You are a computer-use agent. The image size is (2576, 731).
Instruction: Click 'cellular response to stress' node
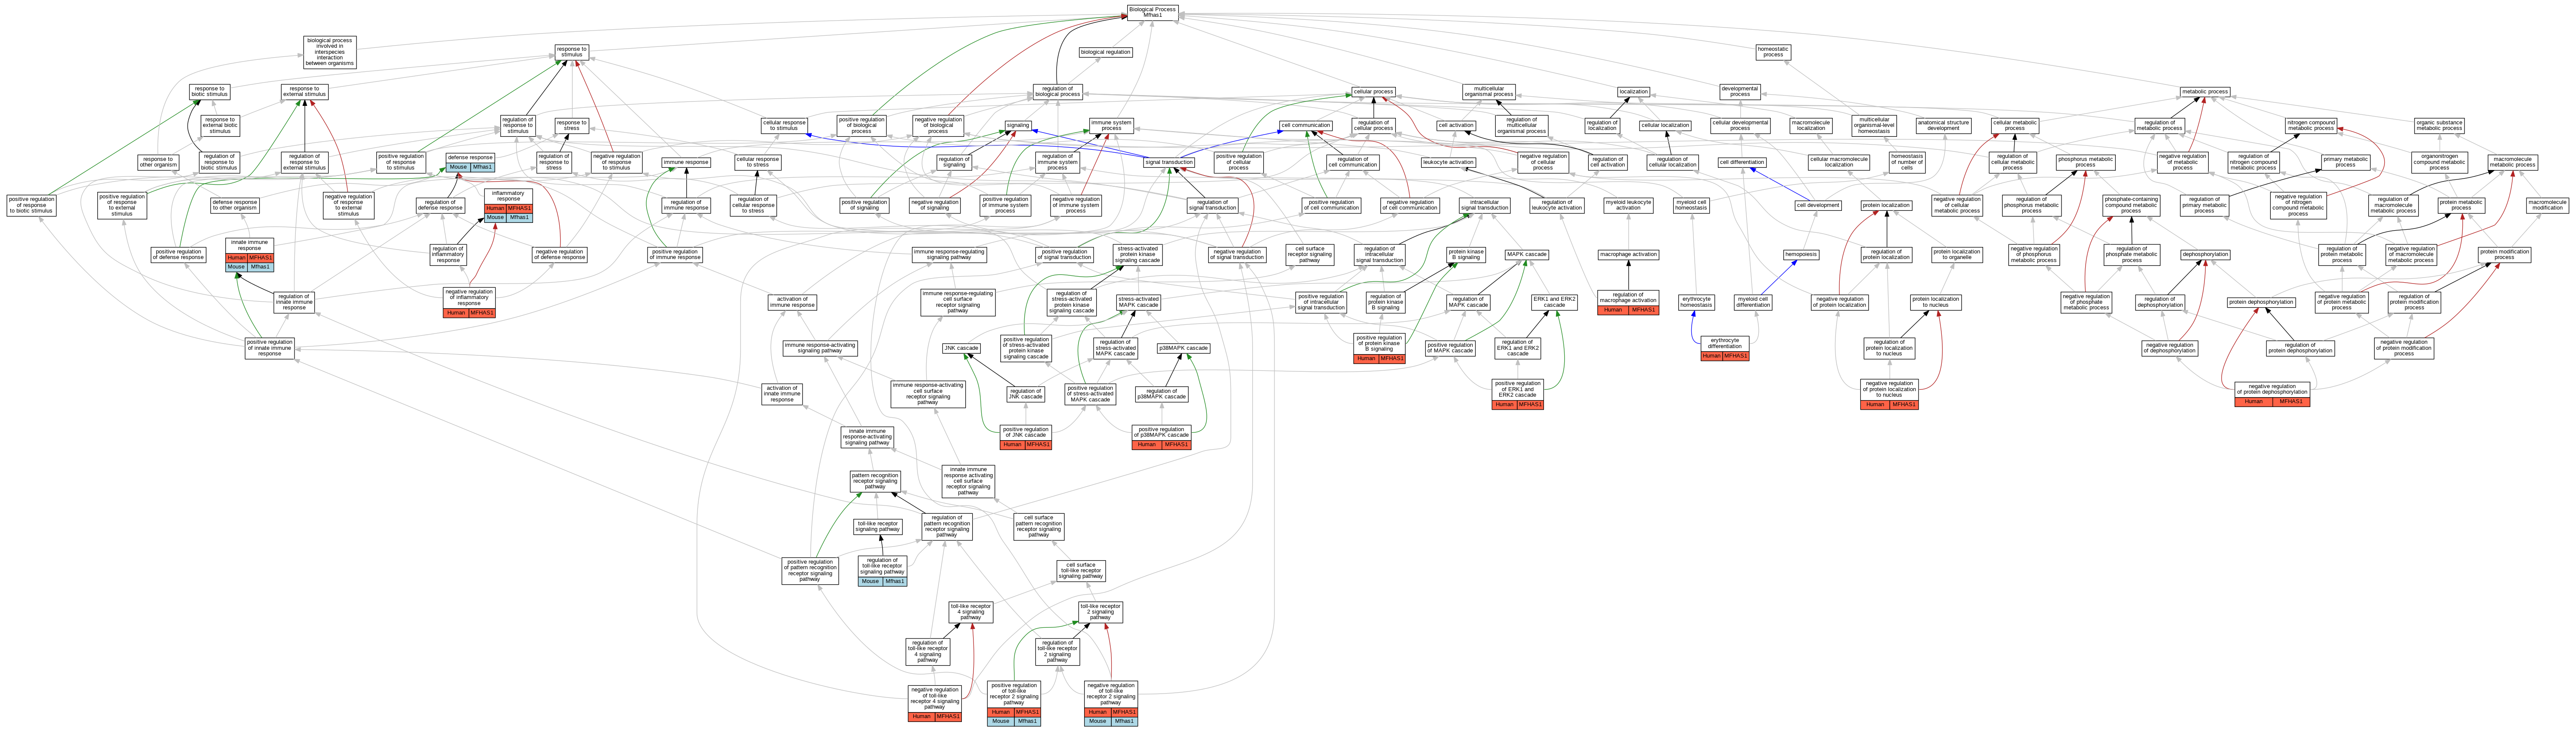pyautogui.click(x=758, y=162)
